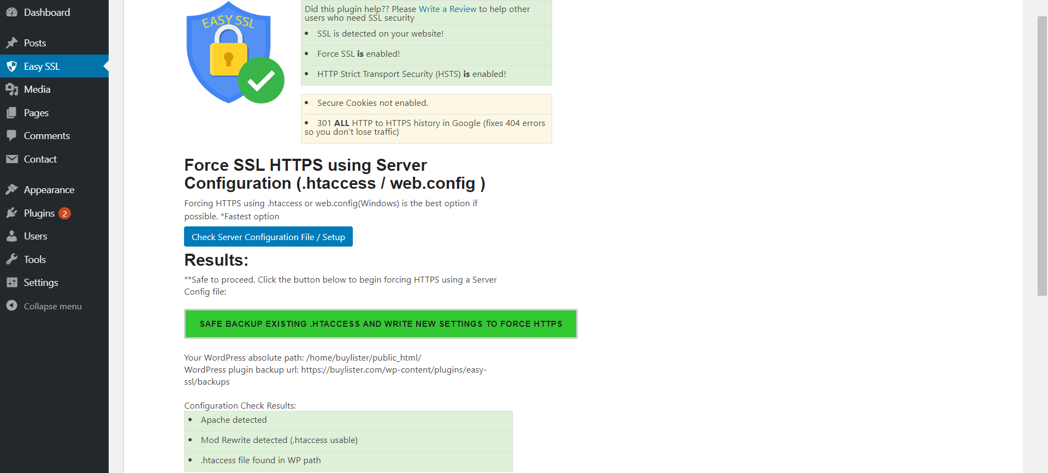Viewport: 1048px width, 473px height.
Task: Click '.htaccess file found in WP path' row
Action: (348, 460)
